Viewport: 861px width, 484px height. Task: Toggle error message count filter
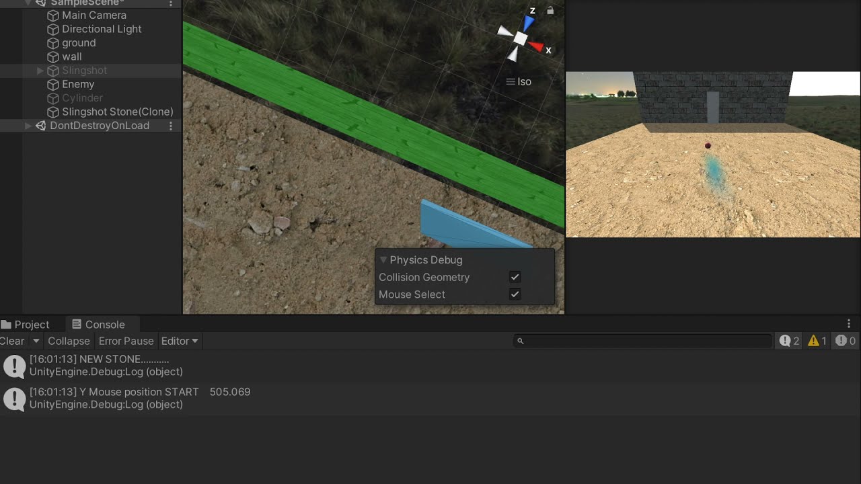coord(846,341)
